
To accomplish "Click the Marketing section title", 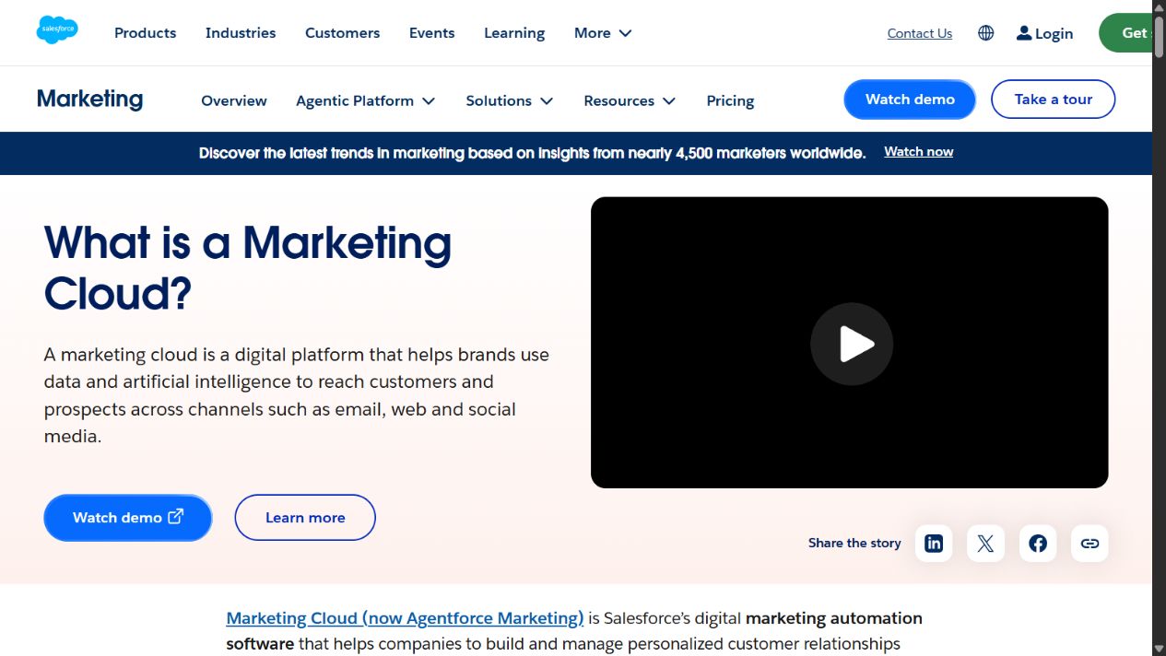I will pyautogui.click(x=89, y=100).
